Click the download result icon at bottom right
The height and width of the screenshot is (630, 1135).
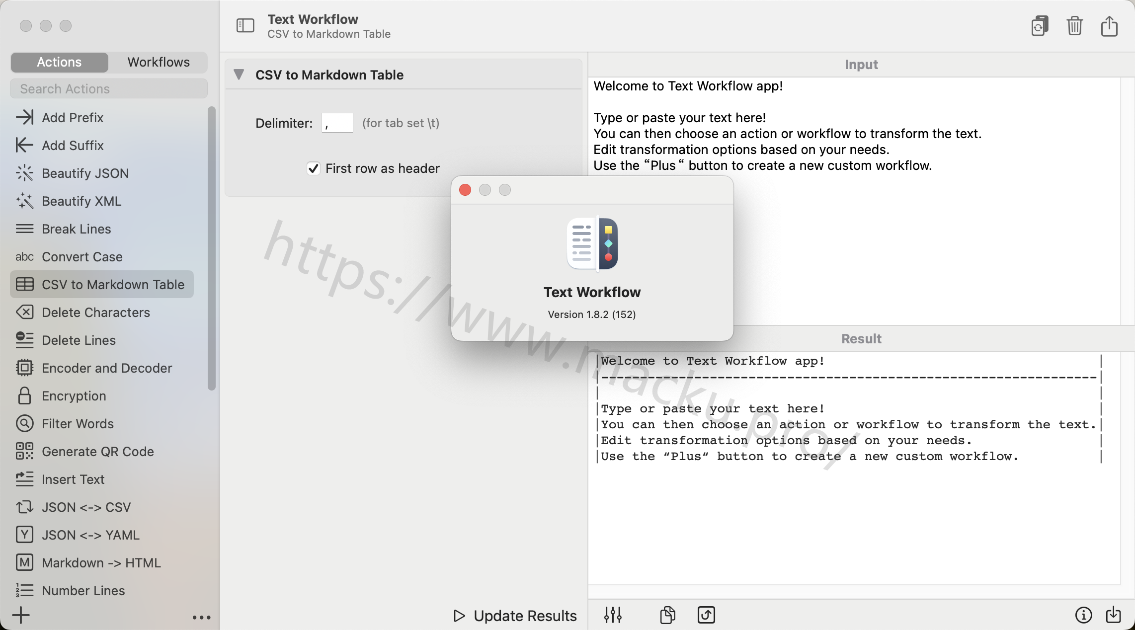[x=1113, y=615]
